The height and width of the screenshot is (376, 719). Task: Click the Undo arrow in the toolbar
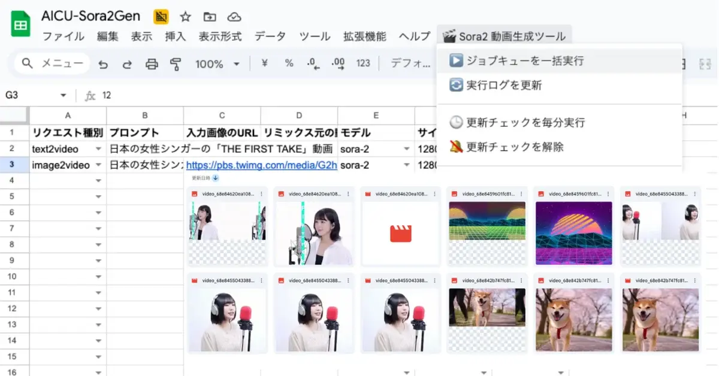(x=103, y=63)
